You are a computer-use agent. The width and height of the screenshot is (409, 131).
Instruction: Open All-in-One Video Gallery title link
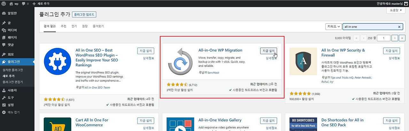pyautogui.click(x=220, y=120)
